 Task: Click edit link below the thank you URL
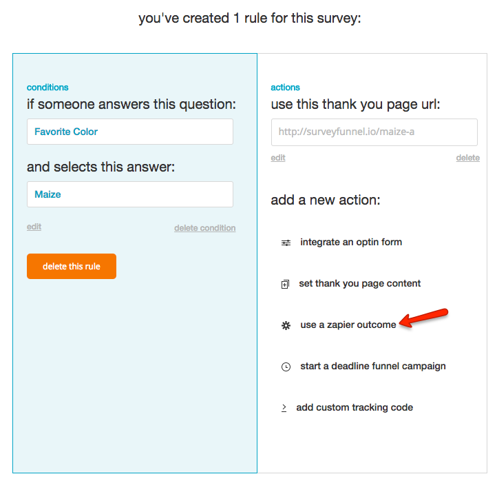click(278, 158)
